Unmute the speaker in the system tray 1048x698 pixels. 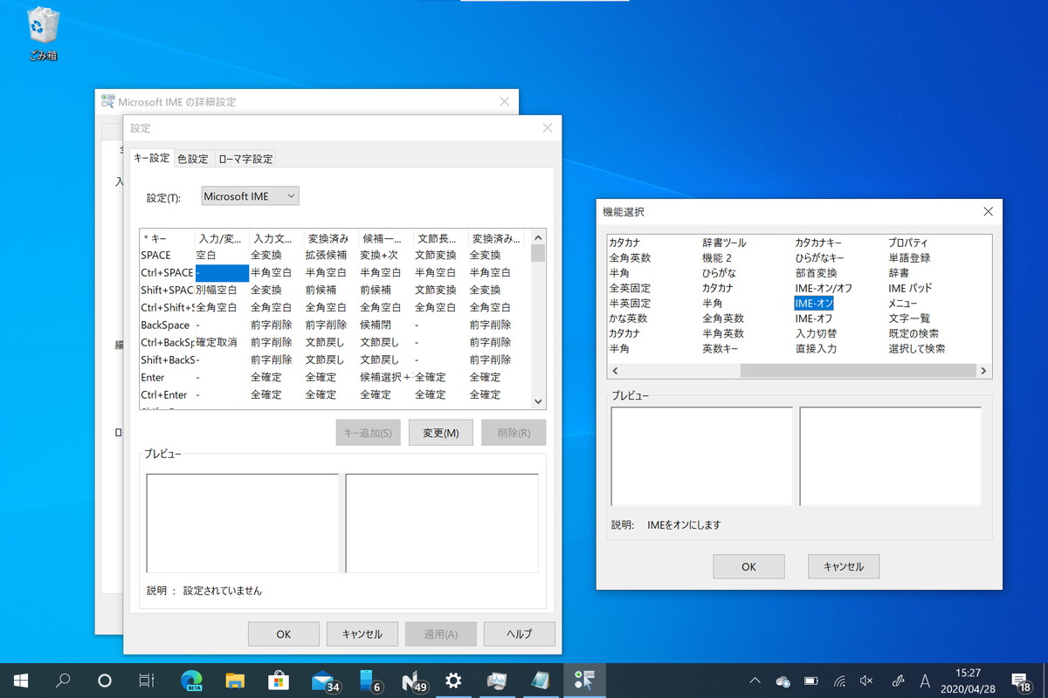coord(865,680)
